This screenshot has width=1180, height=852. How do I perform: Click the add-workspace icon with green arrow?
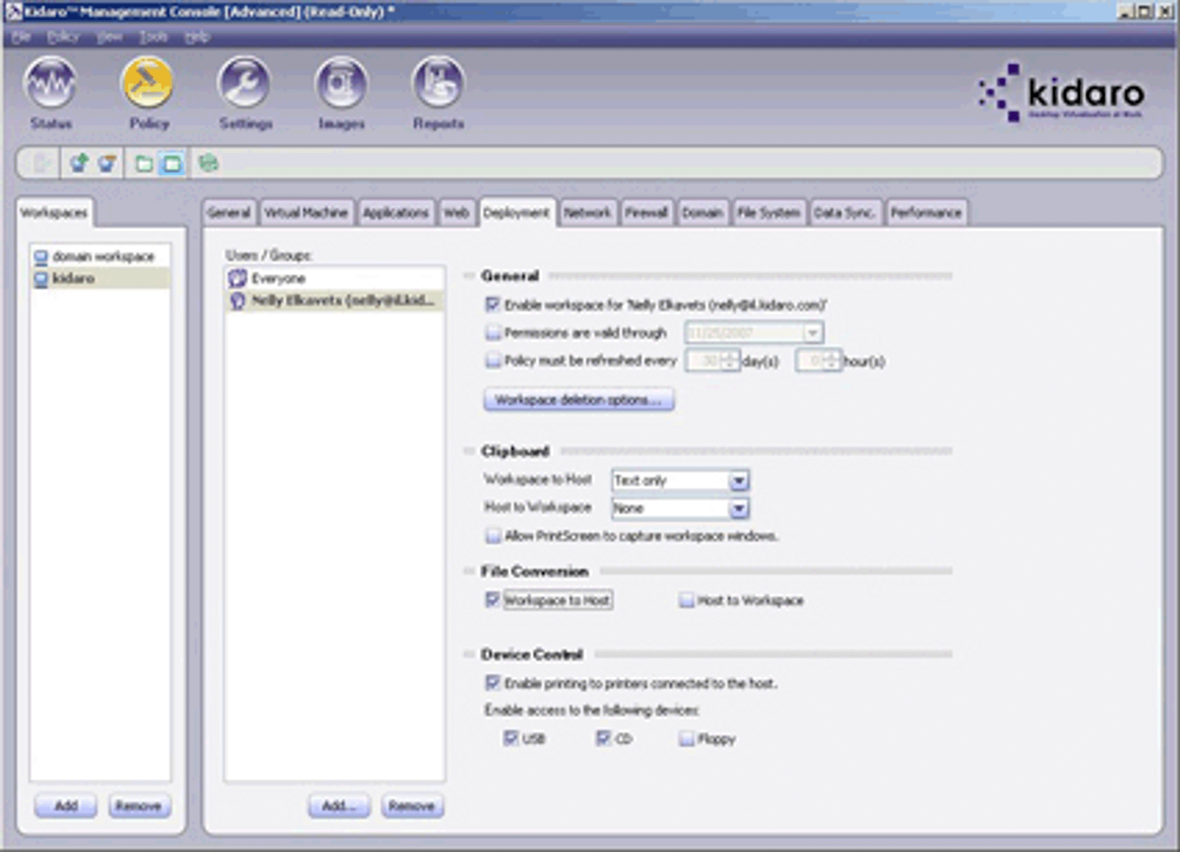pyautogui.click(x=79, y=163)
